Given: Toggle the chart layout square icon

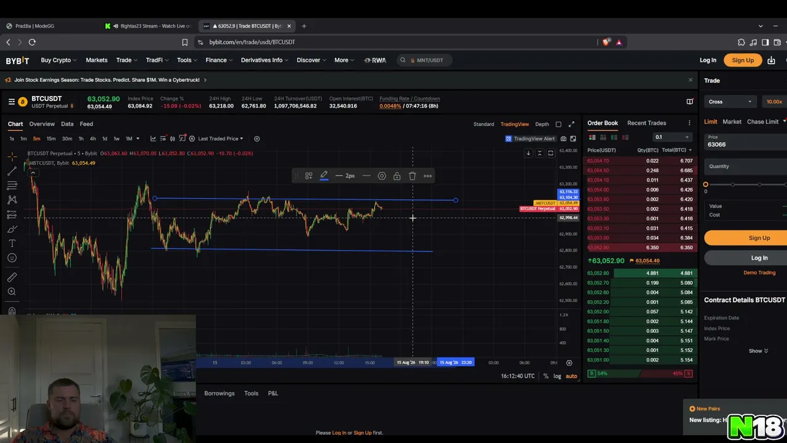Looking at the screenshot, I should (558, 124).
